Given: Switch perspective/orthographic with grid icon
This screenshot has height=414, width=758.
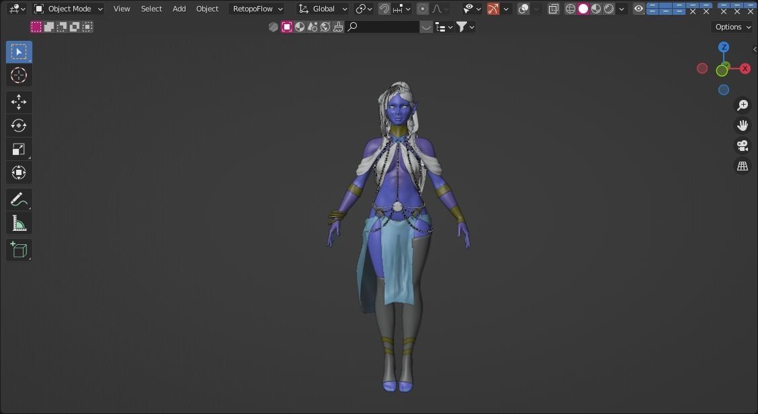Looking at the screenshot, I should click(743, 166).
